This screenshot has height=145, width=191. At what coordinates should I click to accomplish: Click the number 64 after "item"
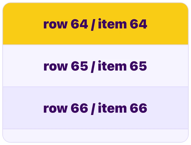pos(138,24)
